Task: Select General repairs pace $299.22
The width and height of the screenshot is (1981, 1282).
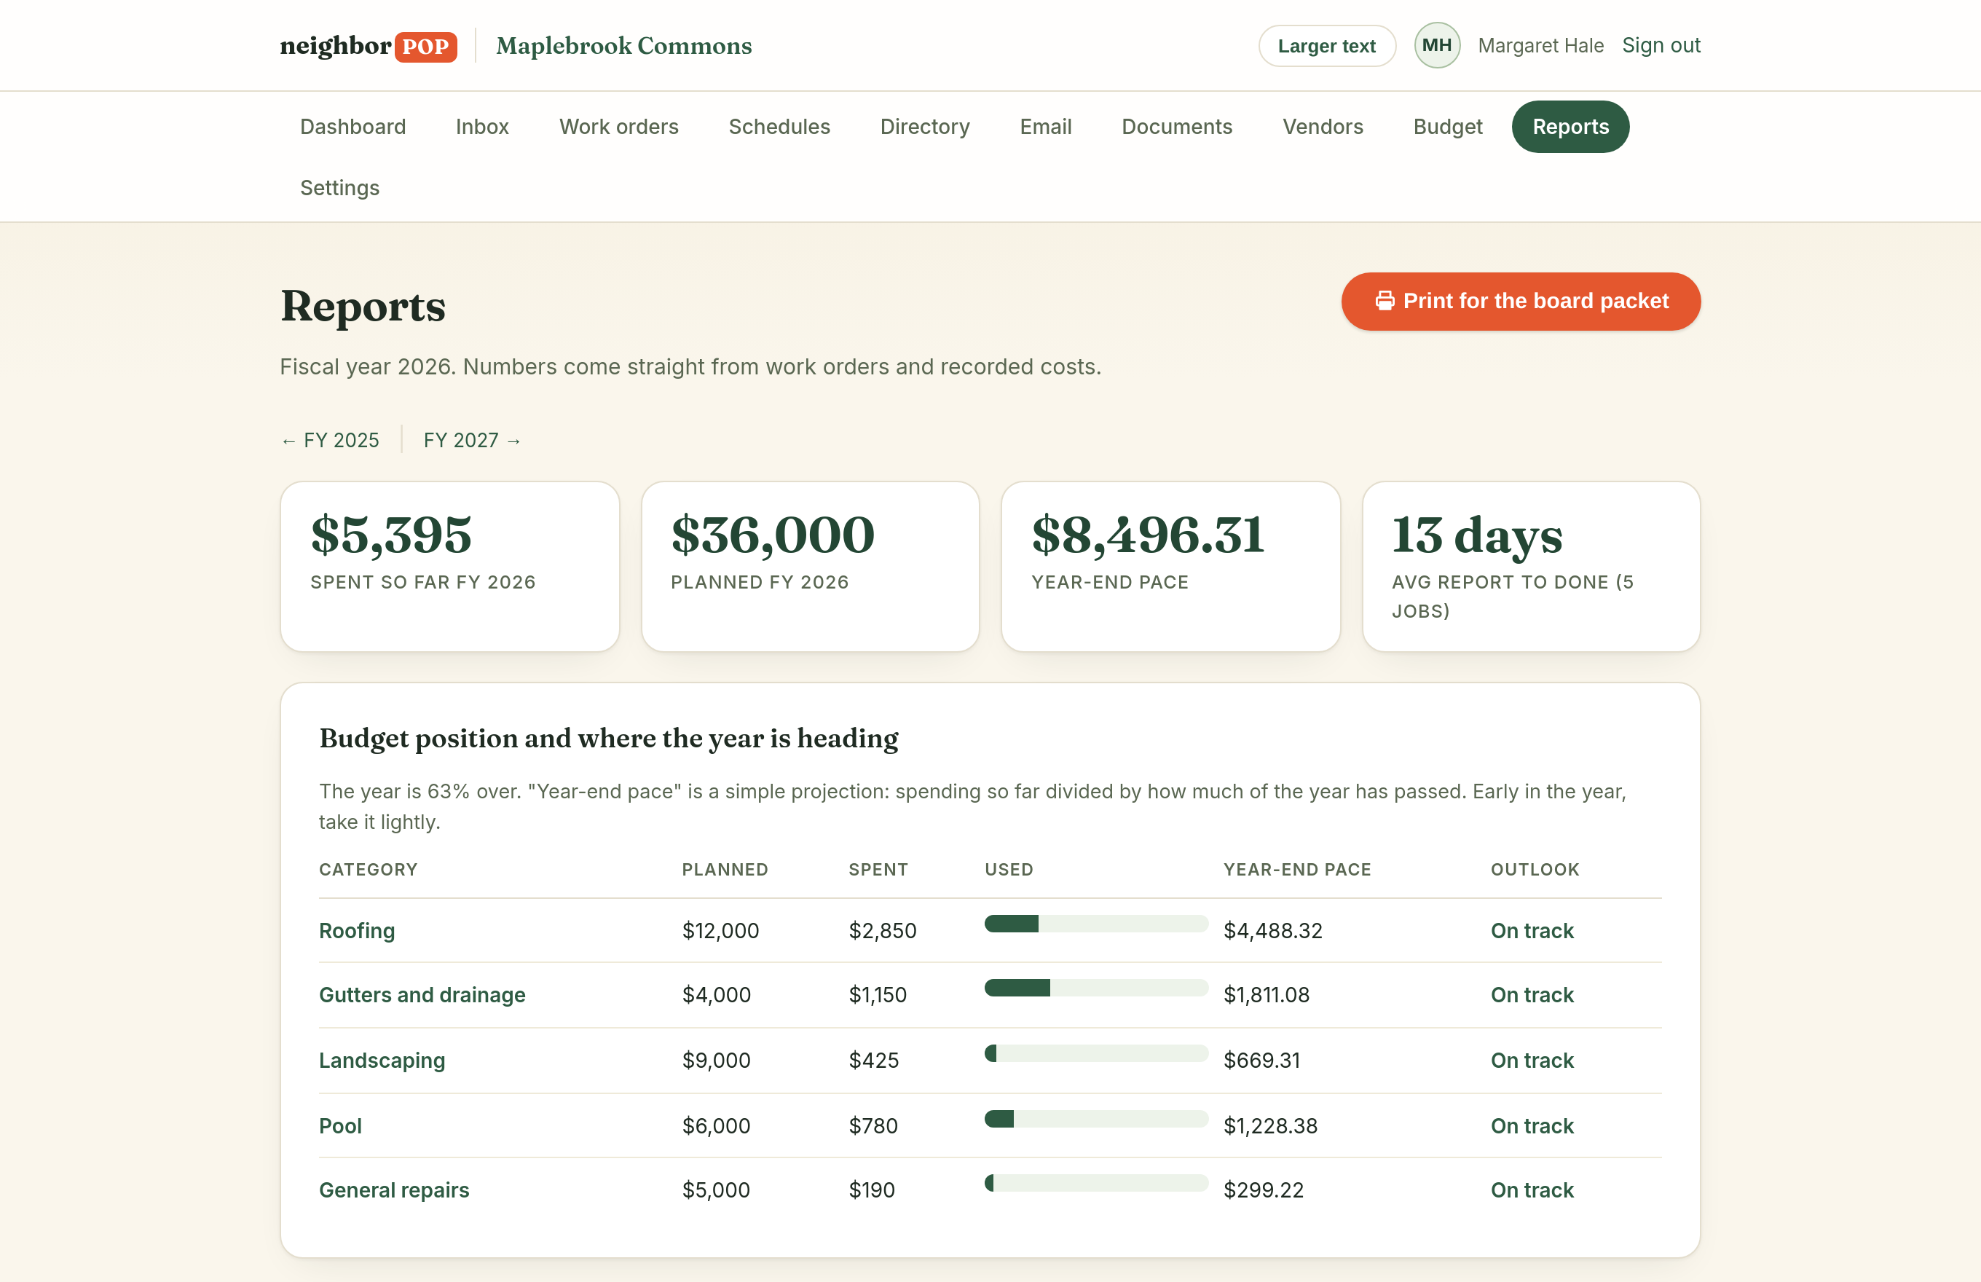Action: [1264, 1189]
